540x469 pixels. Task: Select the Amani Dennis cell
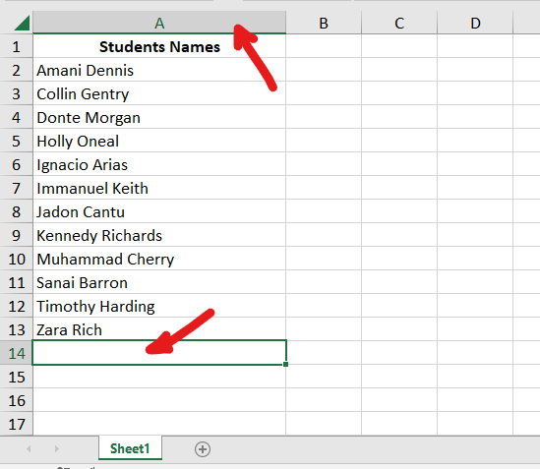point(159,70)
